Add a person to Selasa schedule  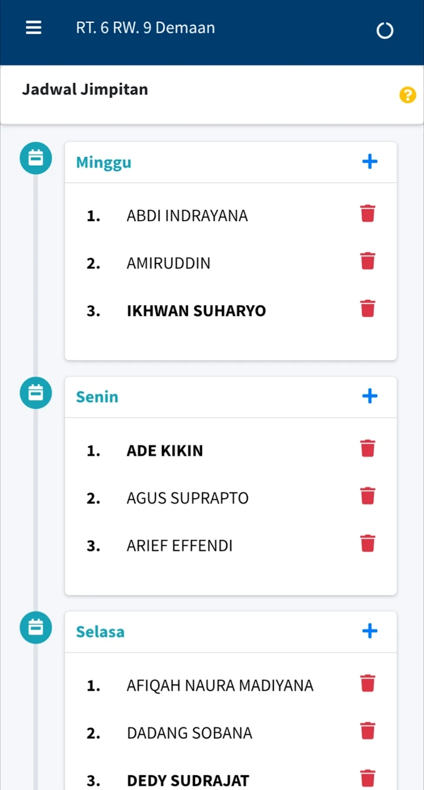click(x=370, y=631)
